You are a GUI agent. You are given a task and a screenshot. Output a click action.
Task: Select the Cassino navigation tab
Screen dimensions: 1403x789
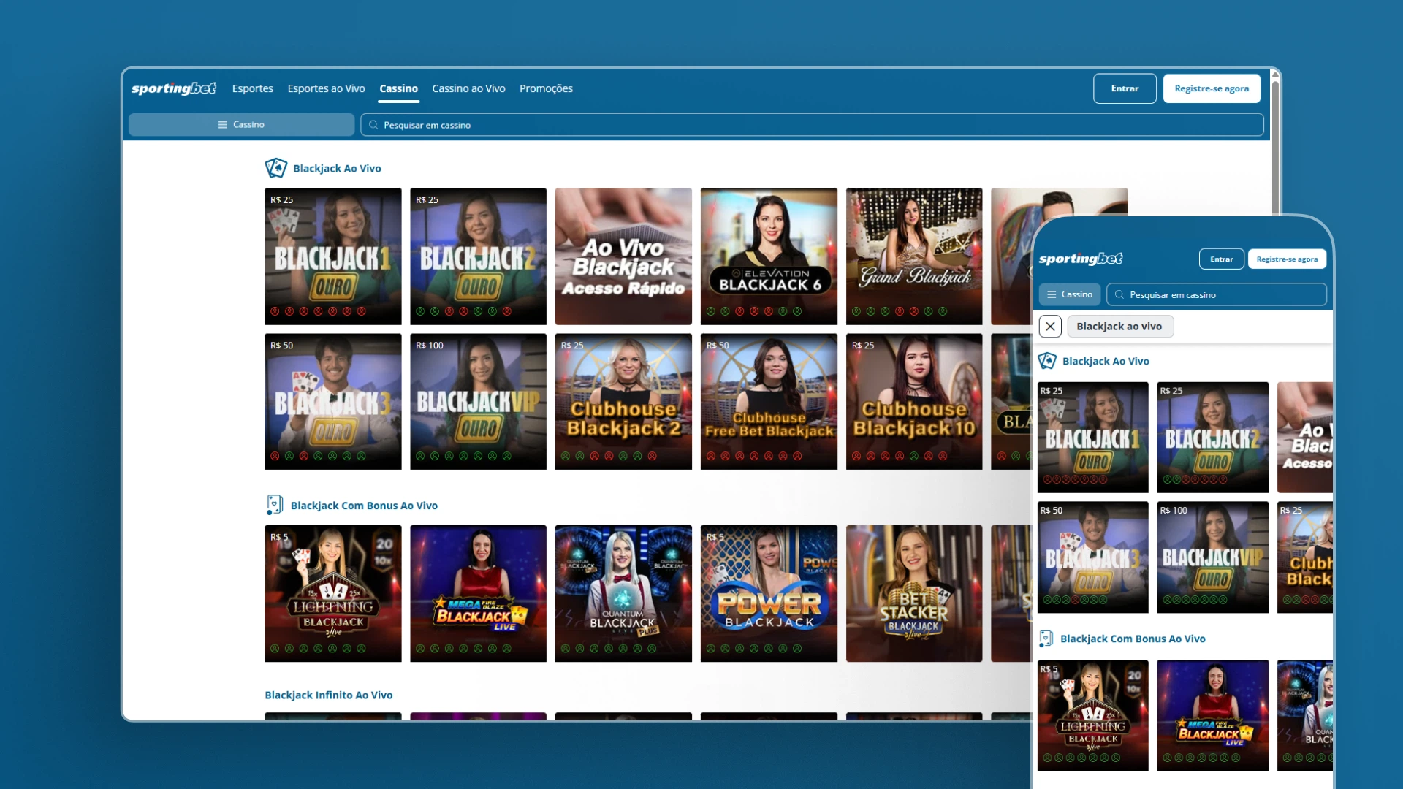coord(398,88)
